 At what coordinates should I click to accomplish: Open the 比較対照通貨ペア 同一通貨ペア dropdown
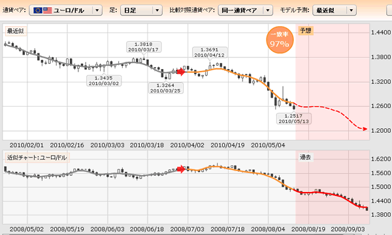coord(245,10)
